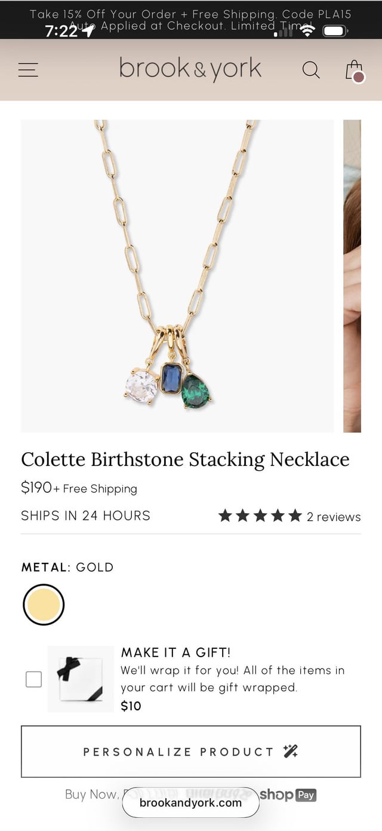Tap the five-star rating icons

(x=260, y=516)
